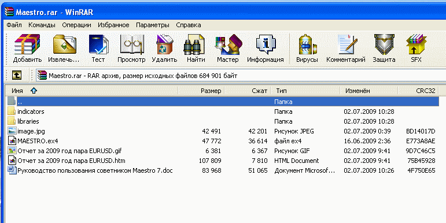Sort by the Сжат column header
This screenshot has width=446, height=223.
[248, 91]
